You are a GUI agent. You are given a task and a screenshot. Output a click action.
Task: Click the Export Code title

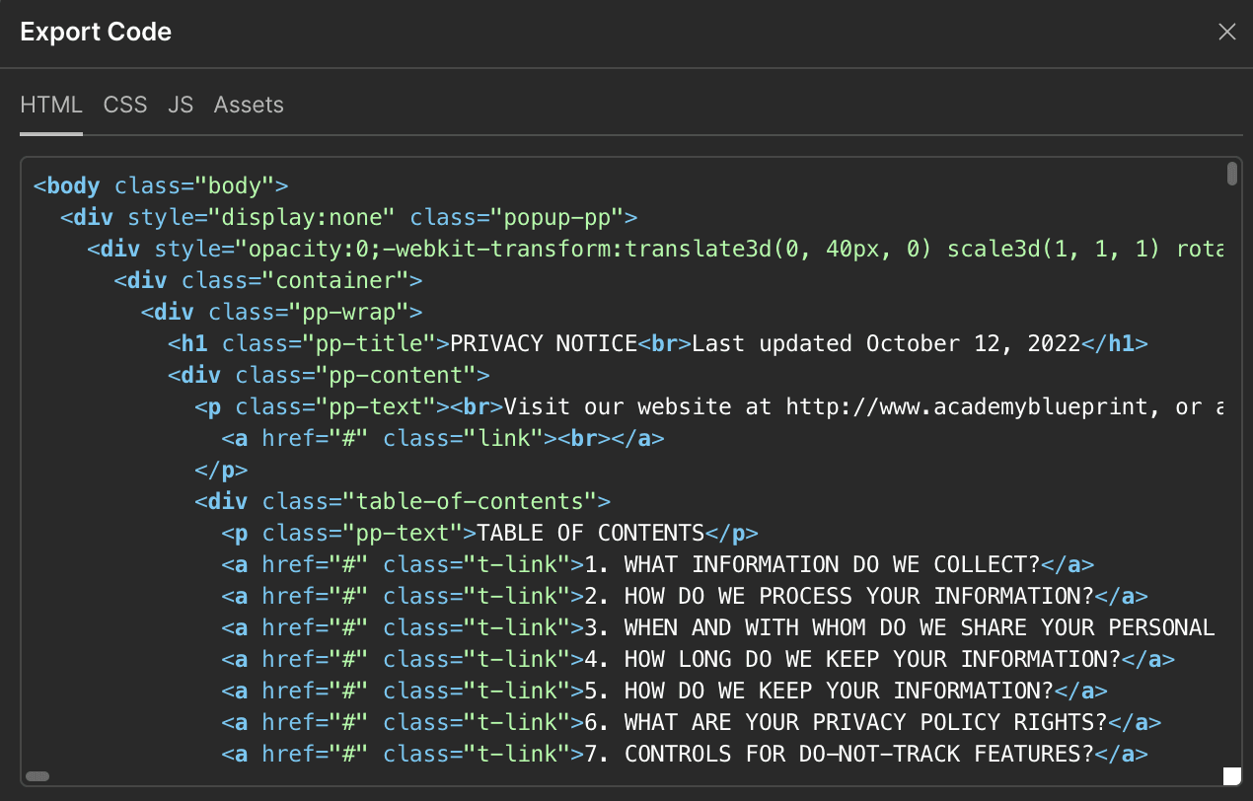point(96,33)
